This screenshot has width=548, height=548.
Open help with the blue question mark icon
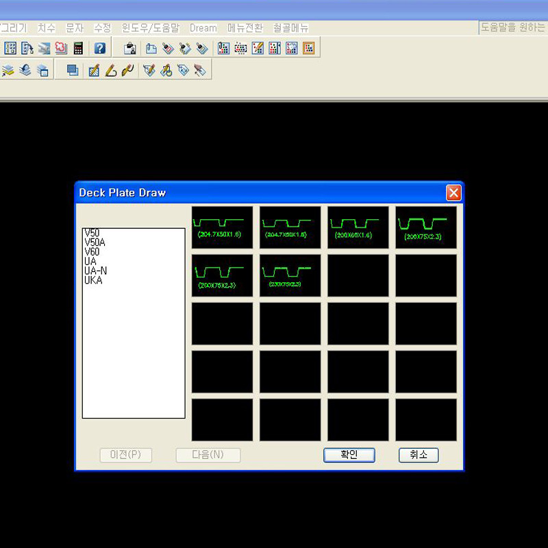click(100, 48)
